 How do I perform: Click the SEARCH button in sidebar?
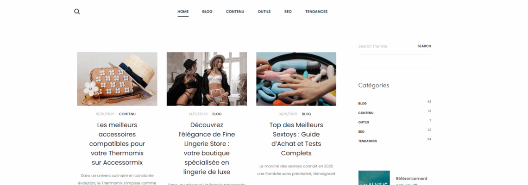tap(424, 46)
